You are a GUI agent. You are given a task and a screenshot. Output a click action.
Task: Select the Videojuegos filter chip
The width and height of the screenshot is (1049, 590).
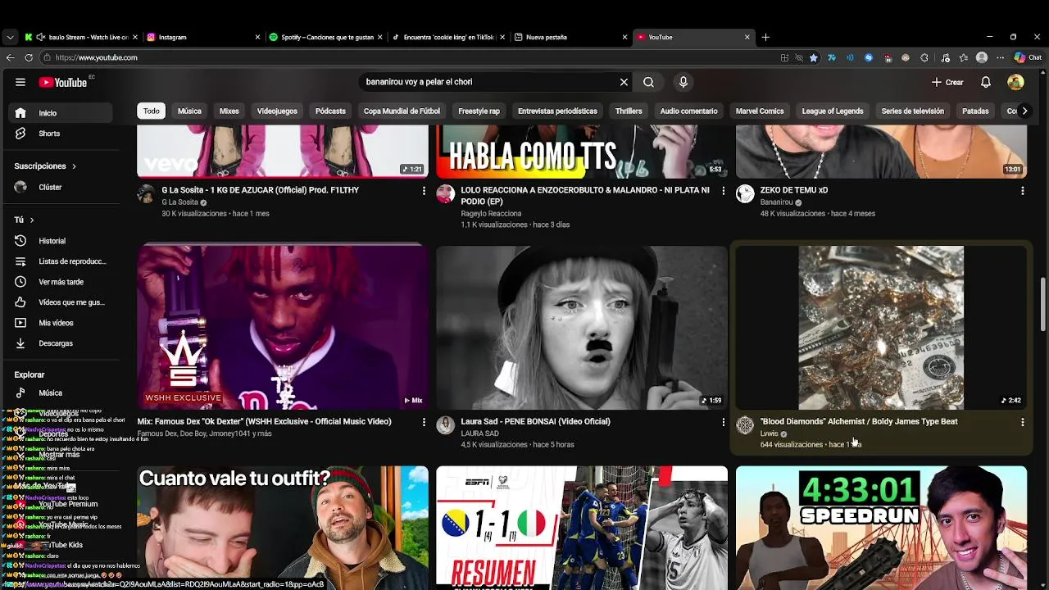pos(277,111)
